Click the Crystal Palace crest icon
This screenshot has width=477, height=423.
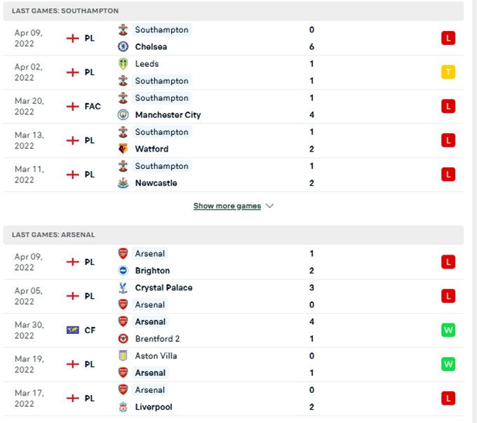click(123, 288)
